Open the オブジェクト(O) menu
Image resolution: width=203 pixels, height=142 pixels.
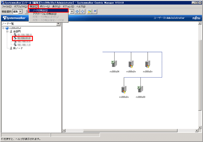20,7
